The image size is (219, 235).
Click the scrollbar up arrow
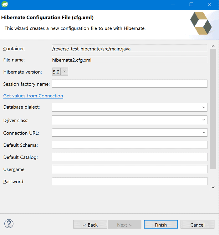pos(213,46)
